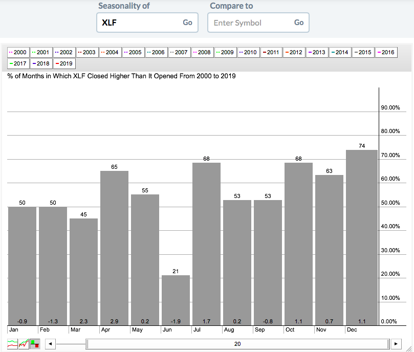This screenshot has width=414, height=352.
Task: Toggle the 2012 year legend
Action: (x=294, y=52)
